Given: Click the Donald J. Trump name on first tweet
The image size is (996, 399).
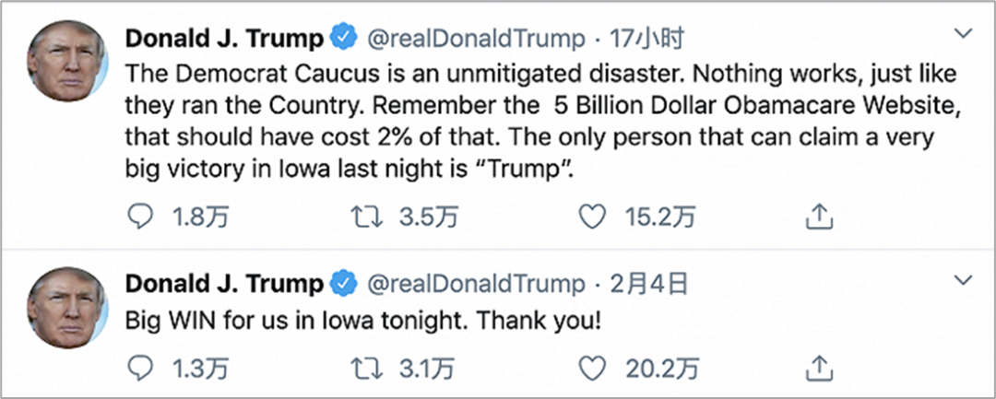Looking at the screenshot, I should 225,40.
